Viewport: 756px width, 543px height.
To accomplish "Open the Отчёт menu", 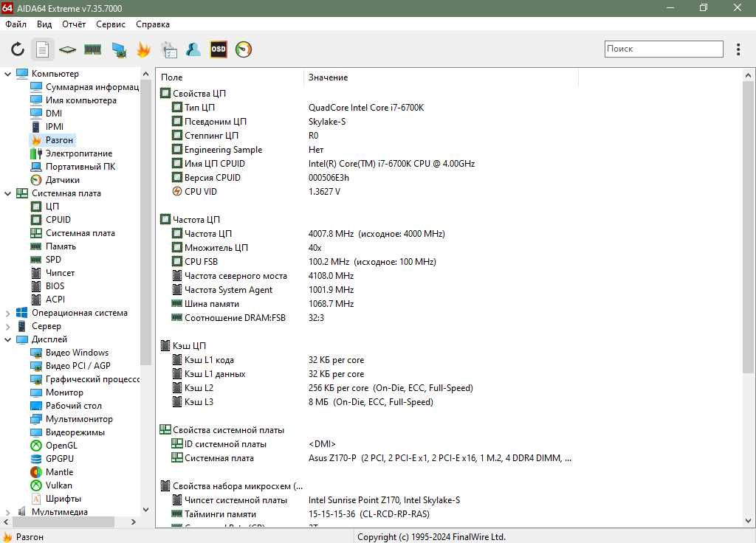I will (x=74, y=24).
